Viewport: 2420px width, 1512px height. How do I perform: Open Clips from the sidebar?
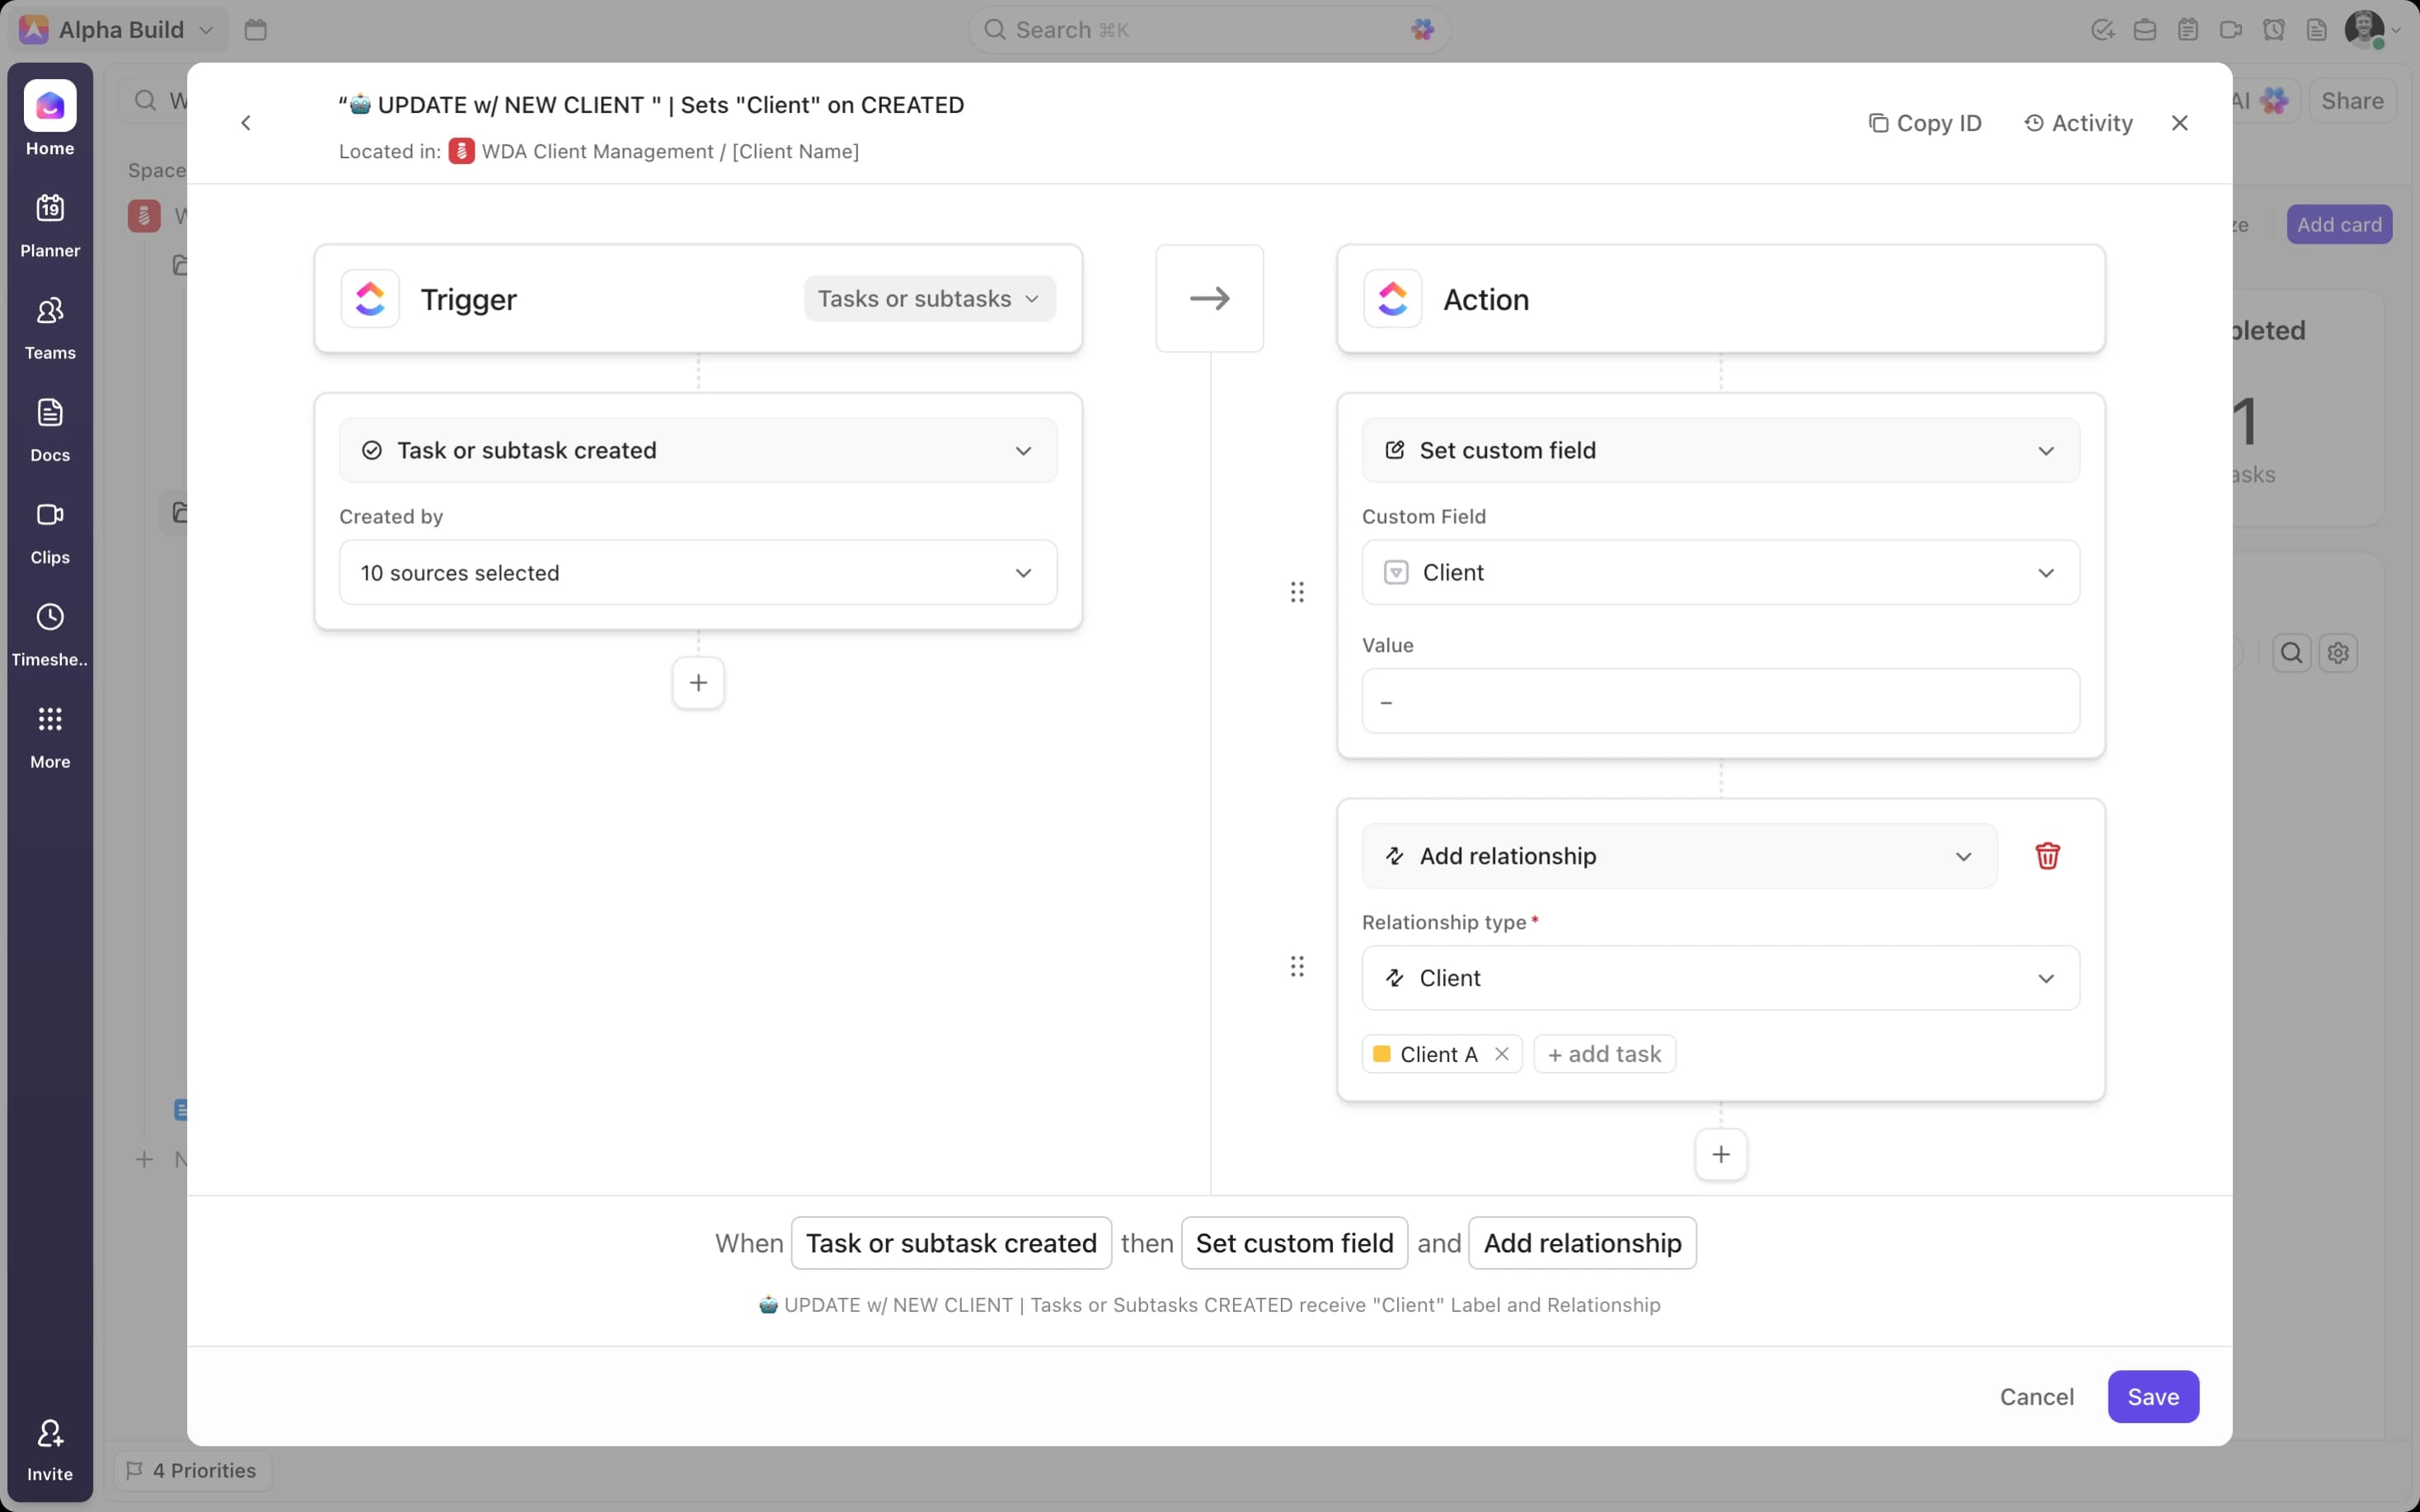coord(49,529)
